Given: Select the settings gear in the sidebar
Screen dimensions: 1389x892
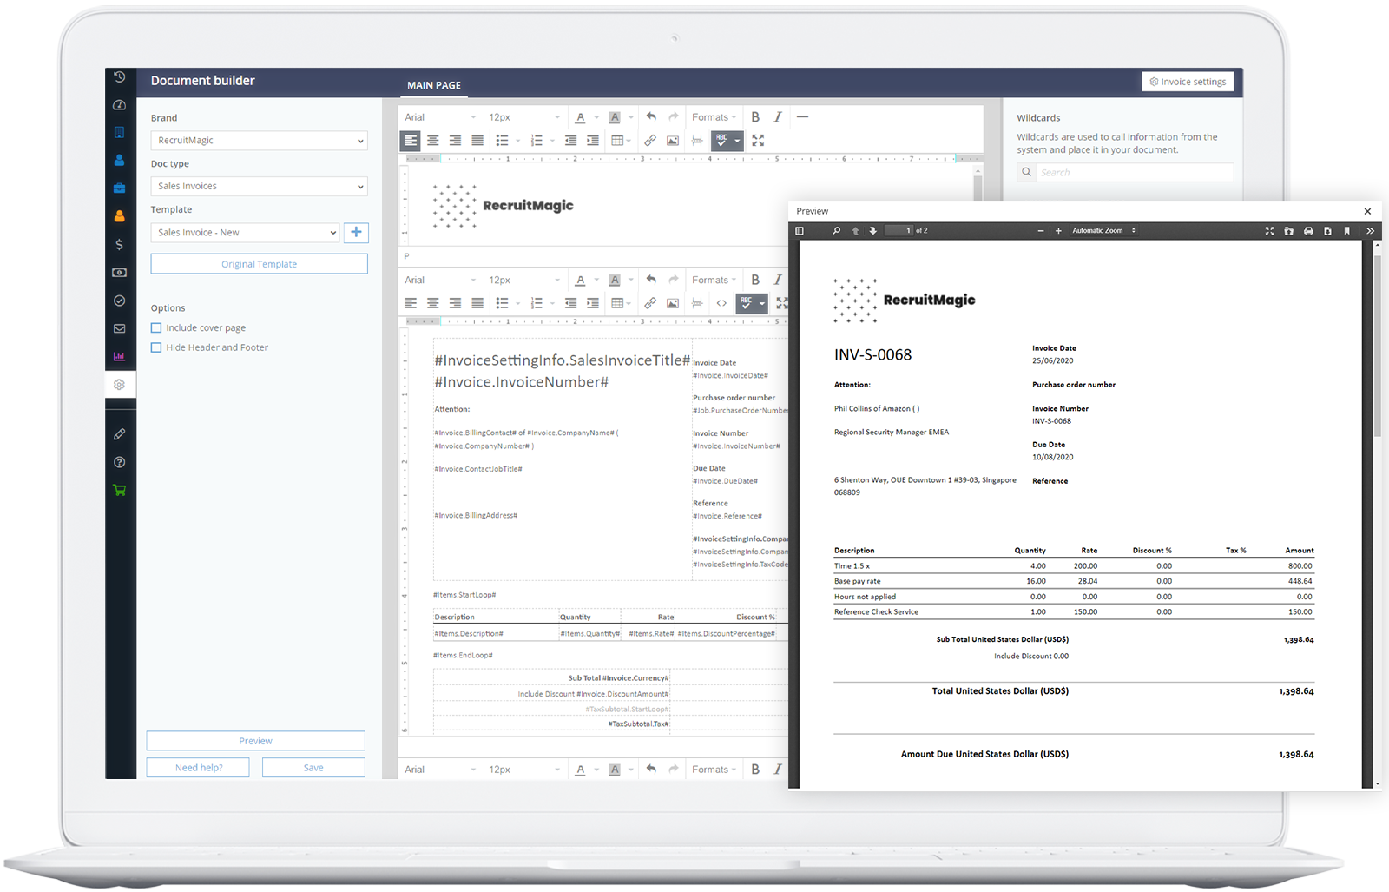Looking at the screenshot, I should point(120,384).
